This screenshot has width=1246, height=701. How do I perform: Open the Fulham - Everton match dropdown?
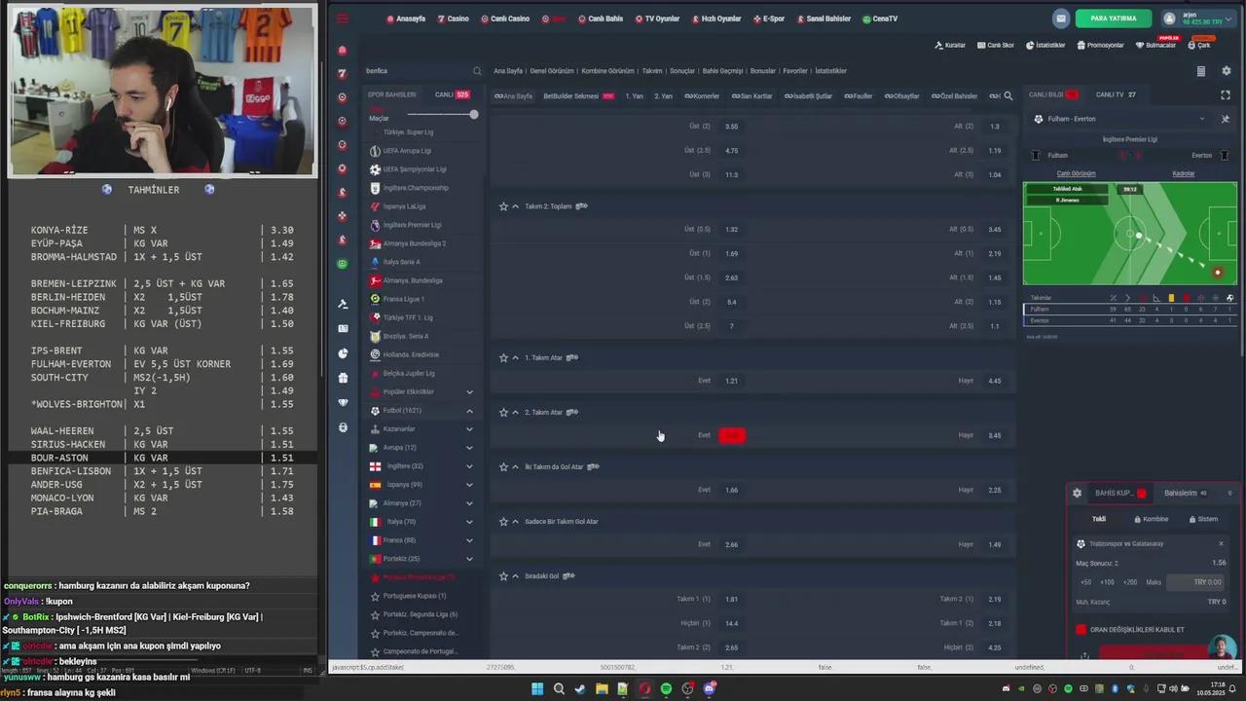(1119, 119)
